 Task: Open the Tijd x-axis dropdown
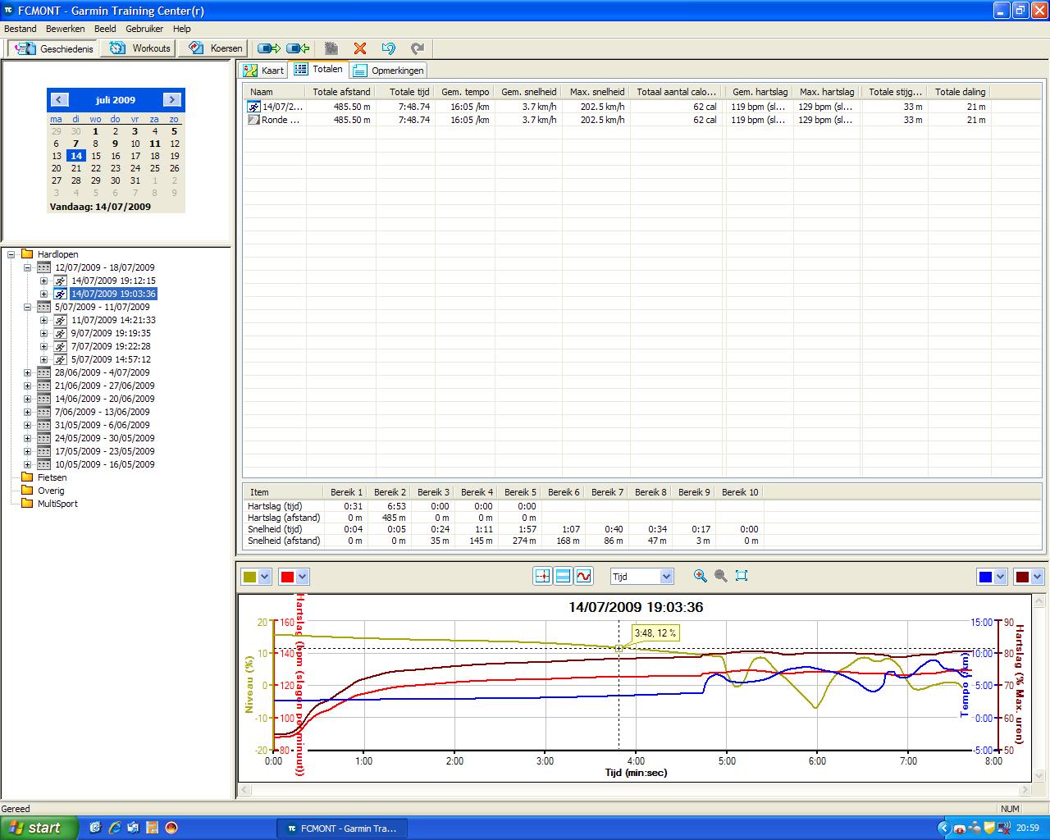(x=666, y=577)
